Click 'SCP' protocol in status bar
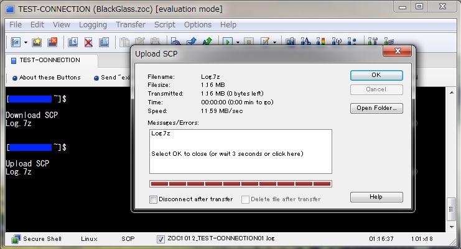461x249 pixels. point(128,239)
